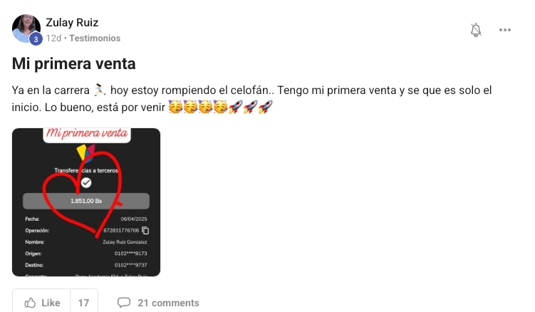Click the bank logo in the receipt
Image resolution: width=535 pixels, height=312 pixels.
pos(86,153)
